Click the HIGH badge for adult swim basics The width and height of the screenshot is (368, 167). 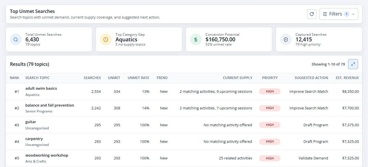[270, 91]
